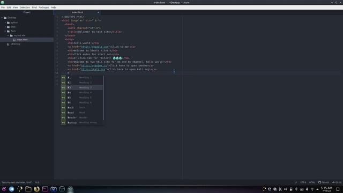The height and width of the screenshot is (193, 343).
Task: Open the file manager from taskbar
Action: [x=28, y=189]
